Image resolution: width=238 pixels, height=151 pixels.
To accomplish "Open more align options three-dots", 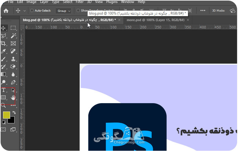I will pyautogui.click(x=203, y=11).
